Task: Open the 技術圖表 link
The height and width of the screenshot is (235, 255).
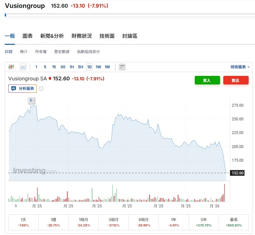Action: pos(240,67)
